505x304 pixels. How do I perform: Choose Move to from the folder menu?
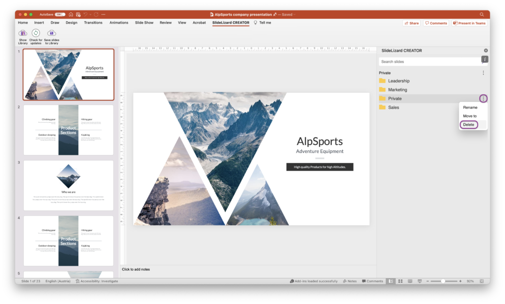(x=470, y=116)
